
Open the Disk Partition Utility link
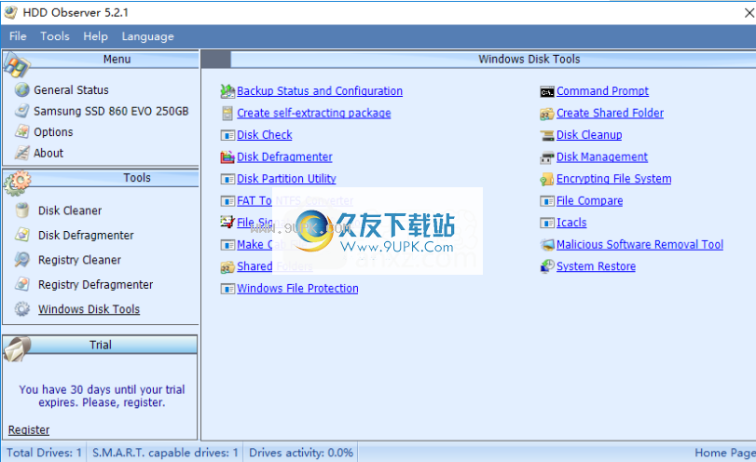click(286, 179)
